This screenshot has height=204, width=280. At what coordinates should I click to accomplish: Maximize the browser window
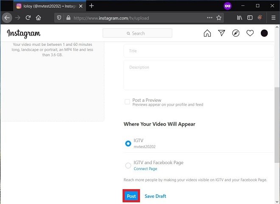click(x=258, y=6)
